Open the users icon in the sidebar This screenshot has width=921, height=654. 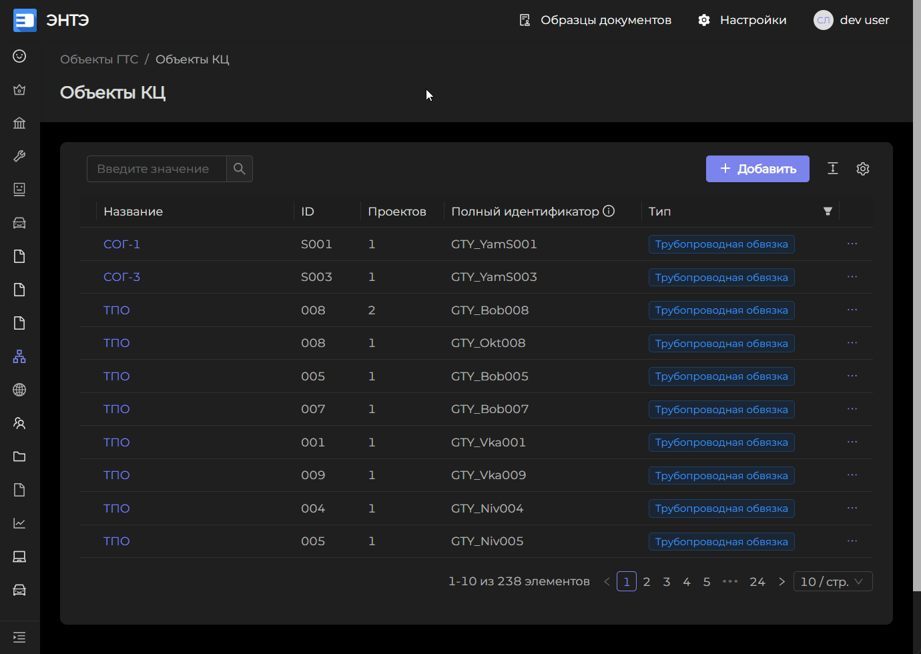point(19,423)
